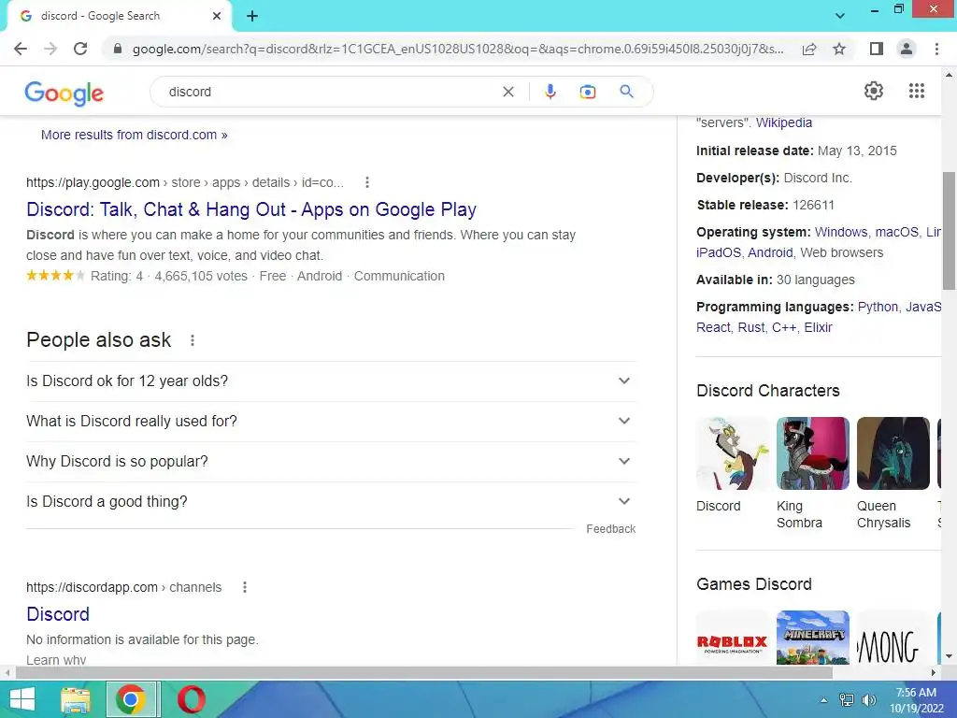Select King Sombra character thumbnail
This screenshot has width=957, height=718.
point(812,453)
